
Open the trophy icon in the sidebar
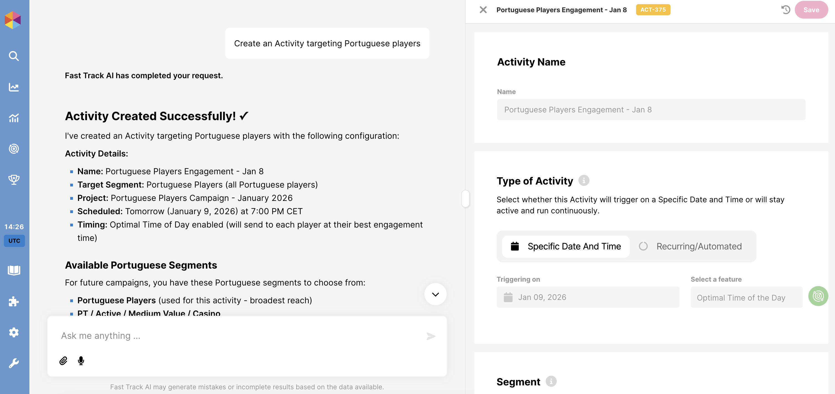click(x=14, y=179)
